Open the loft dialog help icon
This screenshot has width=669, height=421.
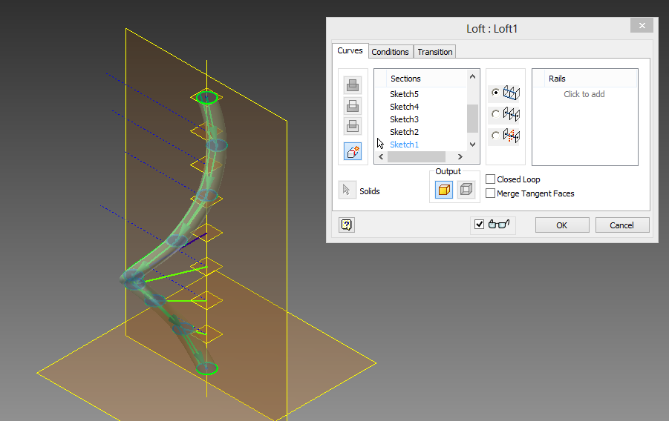(347, 225)
